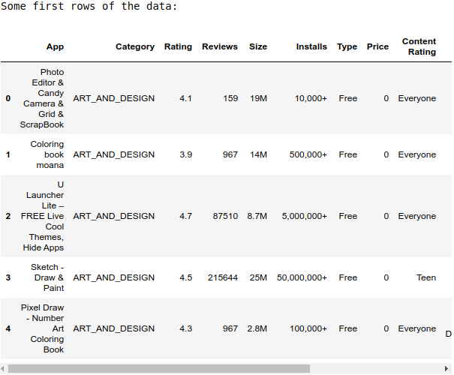Click the size value 8.7M
The image size is (454, 375).
pos(257,216)
